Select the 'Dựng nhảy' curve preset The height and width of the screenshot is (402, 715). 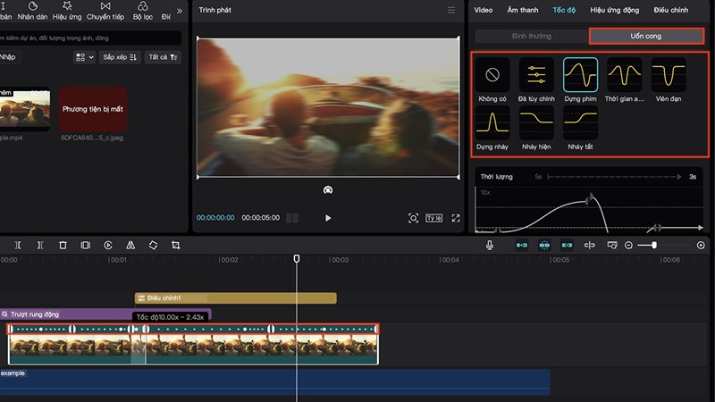[x=492, y=122]
